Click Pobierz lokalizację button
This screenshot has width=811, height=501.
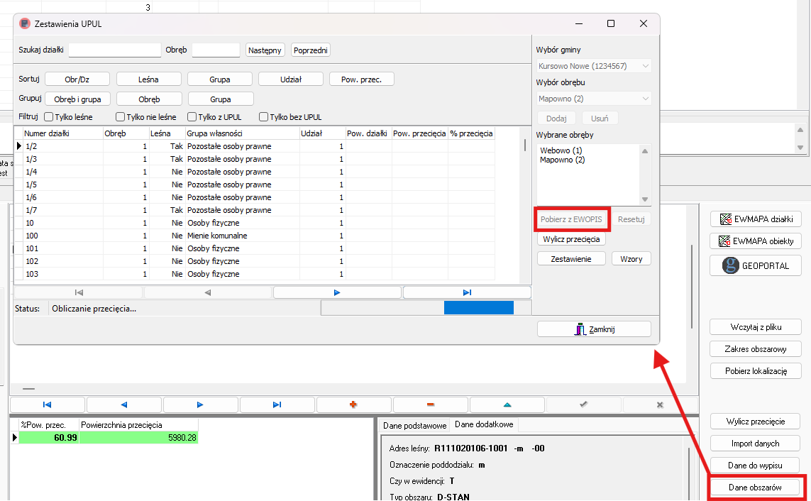coord(756,370)
